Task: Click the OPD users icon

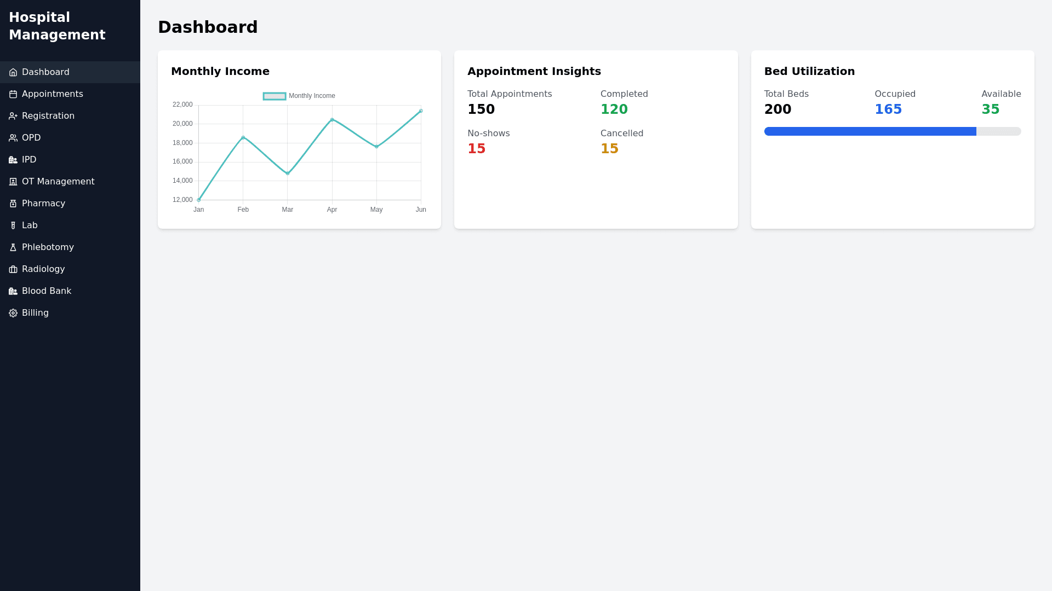Action: coord(13,138)
